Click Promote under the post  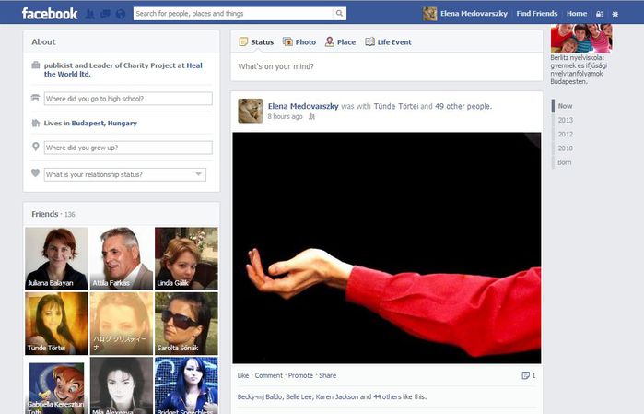click(x=300, y=375)
